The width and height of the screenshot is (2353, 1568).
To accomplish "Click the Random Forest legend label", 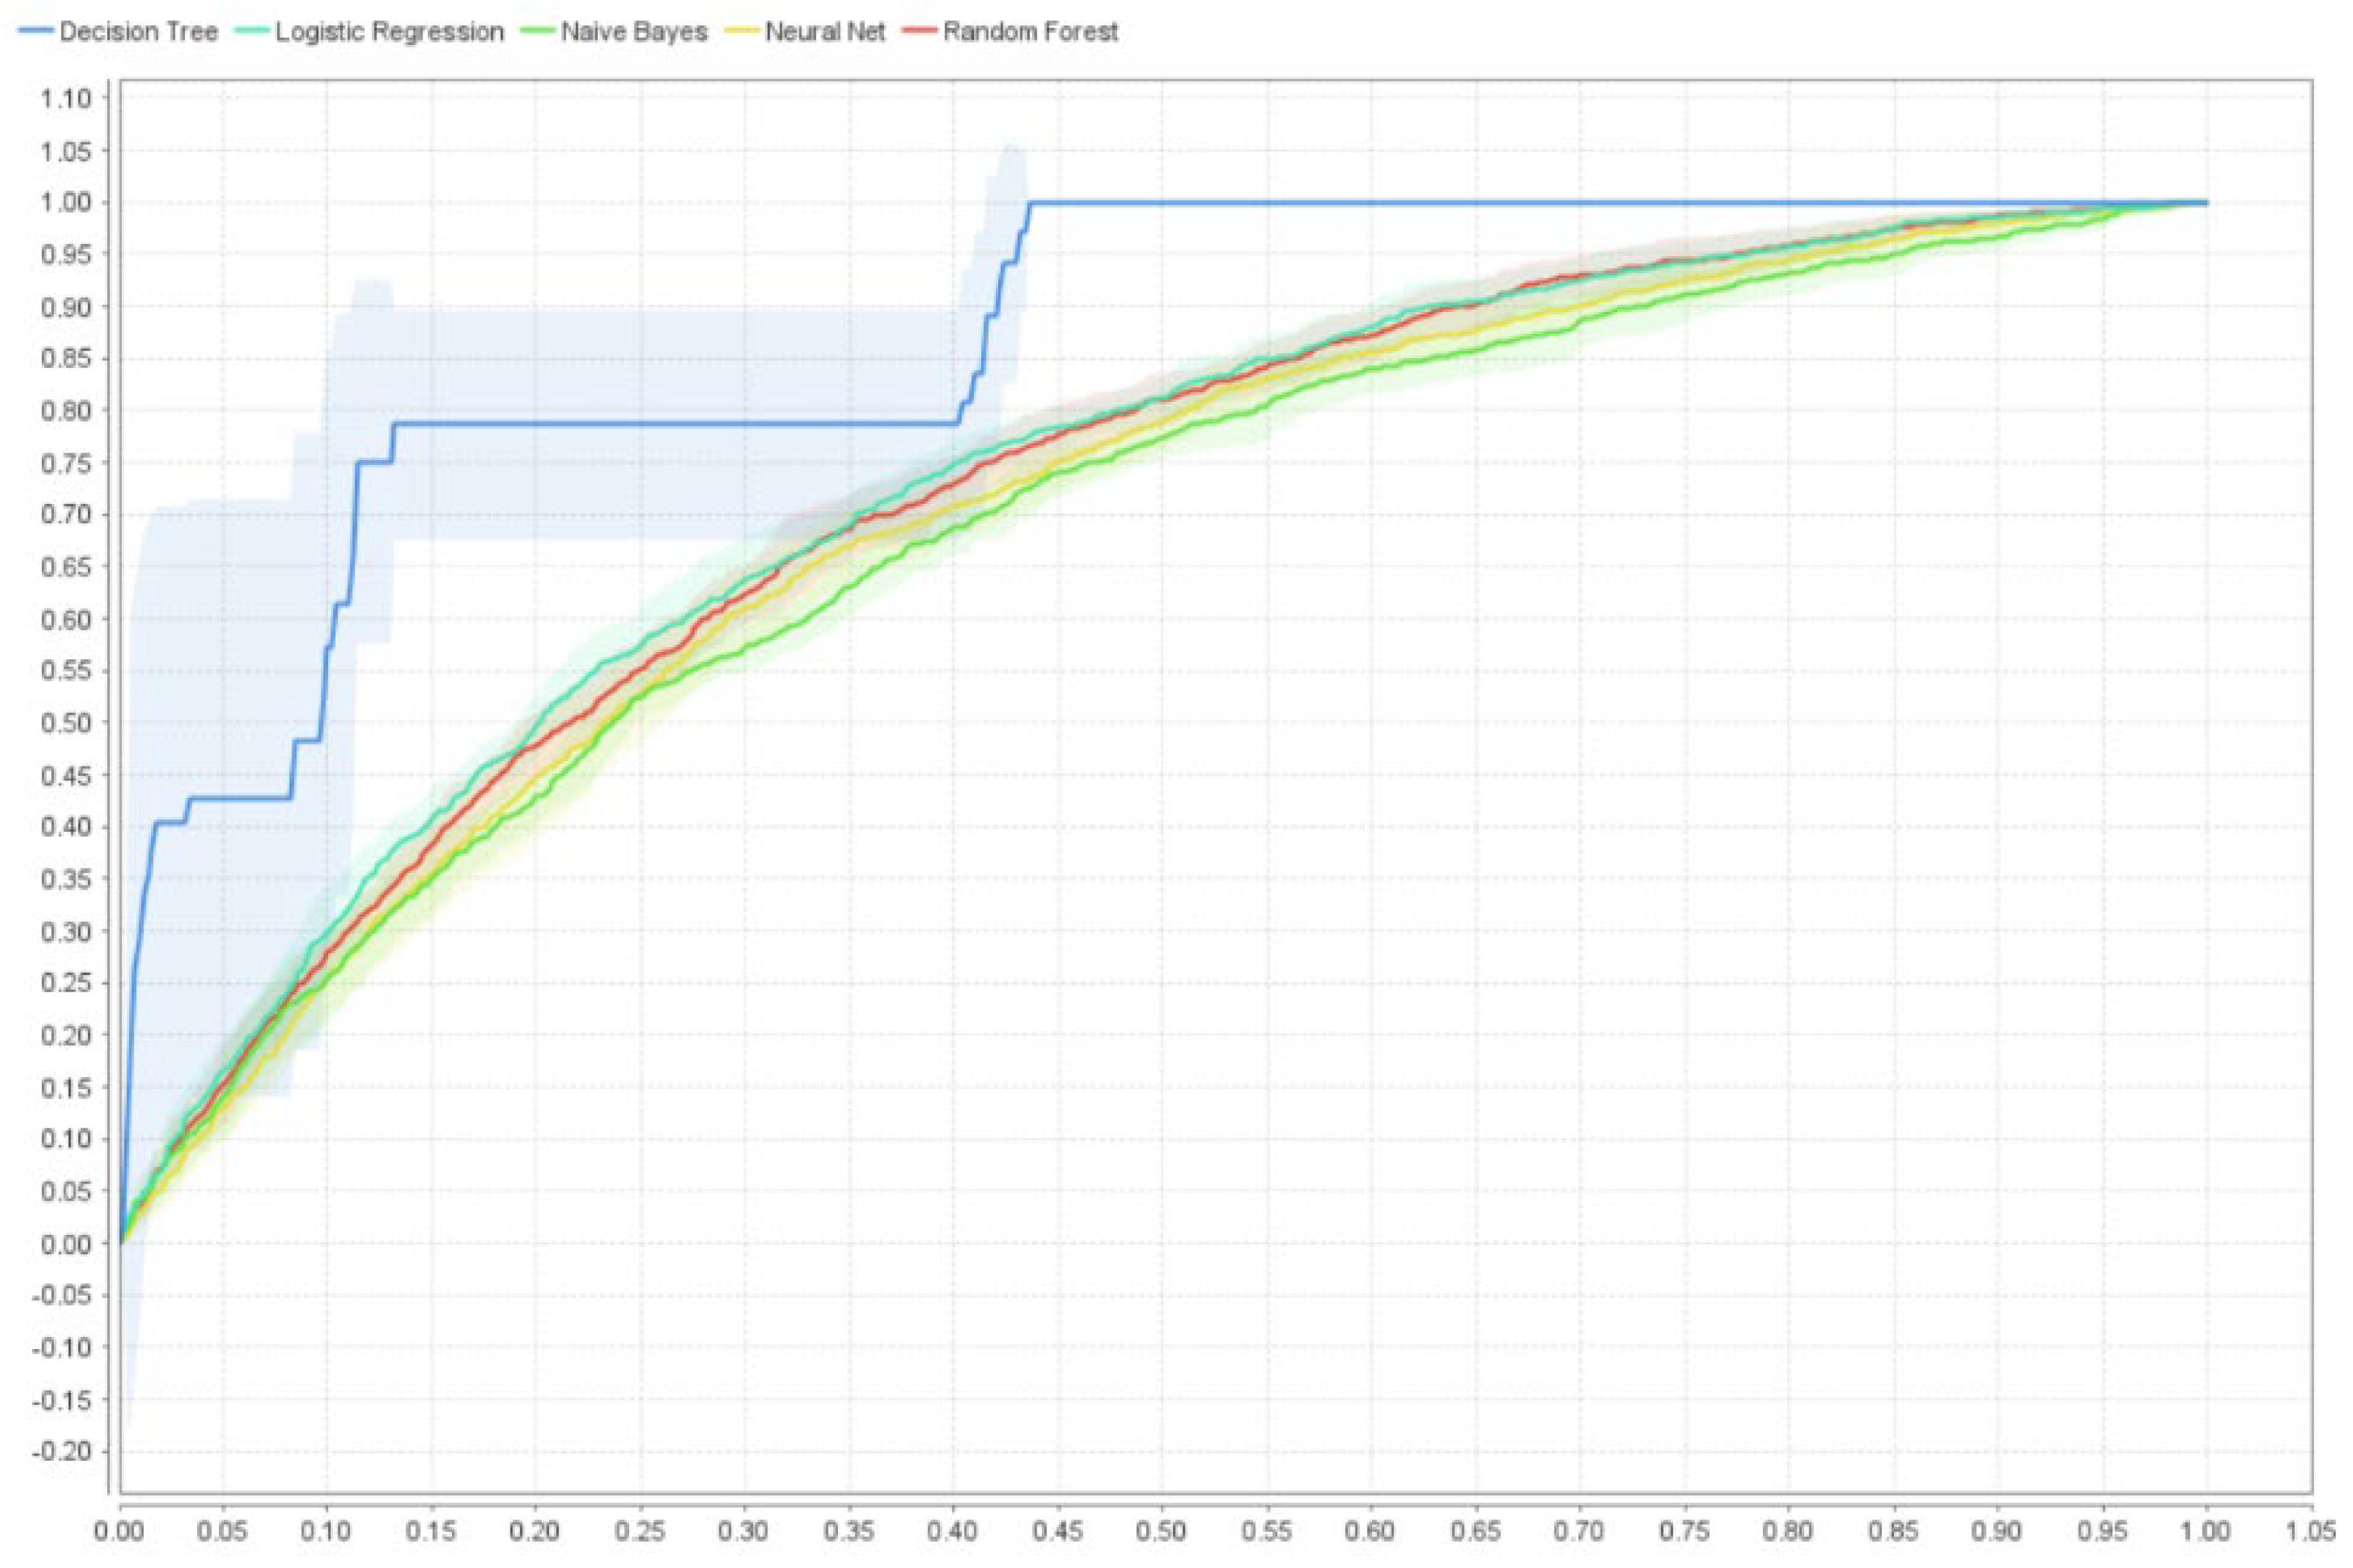I will (1030, 32).
